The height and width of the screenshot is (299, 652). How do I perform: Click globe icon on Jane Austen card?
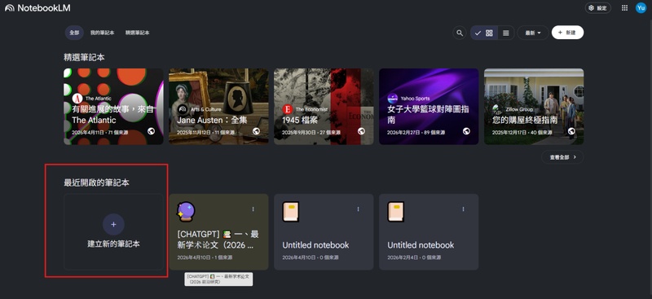(256, 131)
